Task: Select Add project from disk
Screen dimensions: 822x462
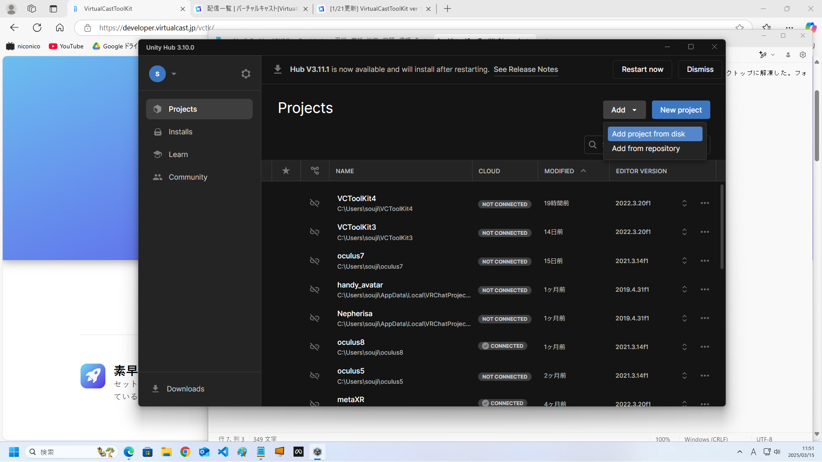Action: [x=655, y=134]
